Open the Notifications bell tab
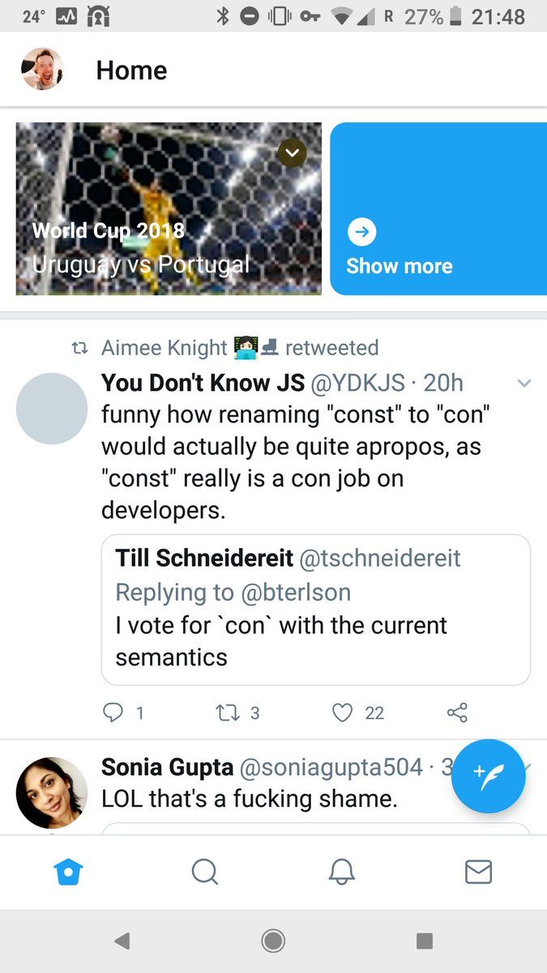This screenshot has width=547, height=973. 342,872
